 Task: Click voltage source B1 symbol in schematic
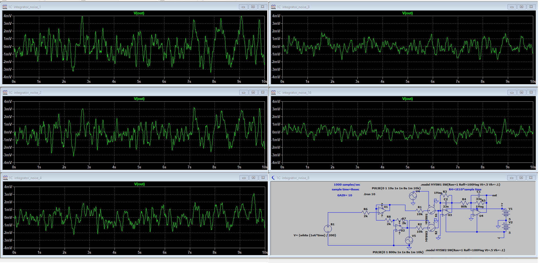coord(328,229)
